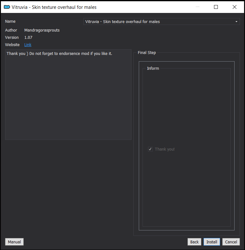Viewport: 245px width, 250px height.
Task: Open the Name dropdown arrow
Action: point(236,21)
